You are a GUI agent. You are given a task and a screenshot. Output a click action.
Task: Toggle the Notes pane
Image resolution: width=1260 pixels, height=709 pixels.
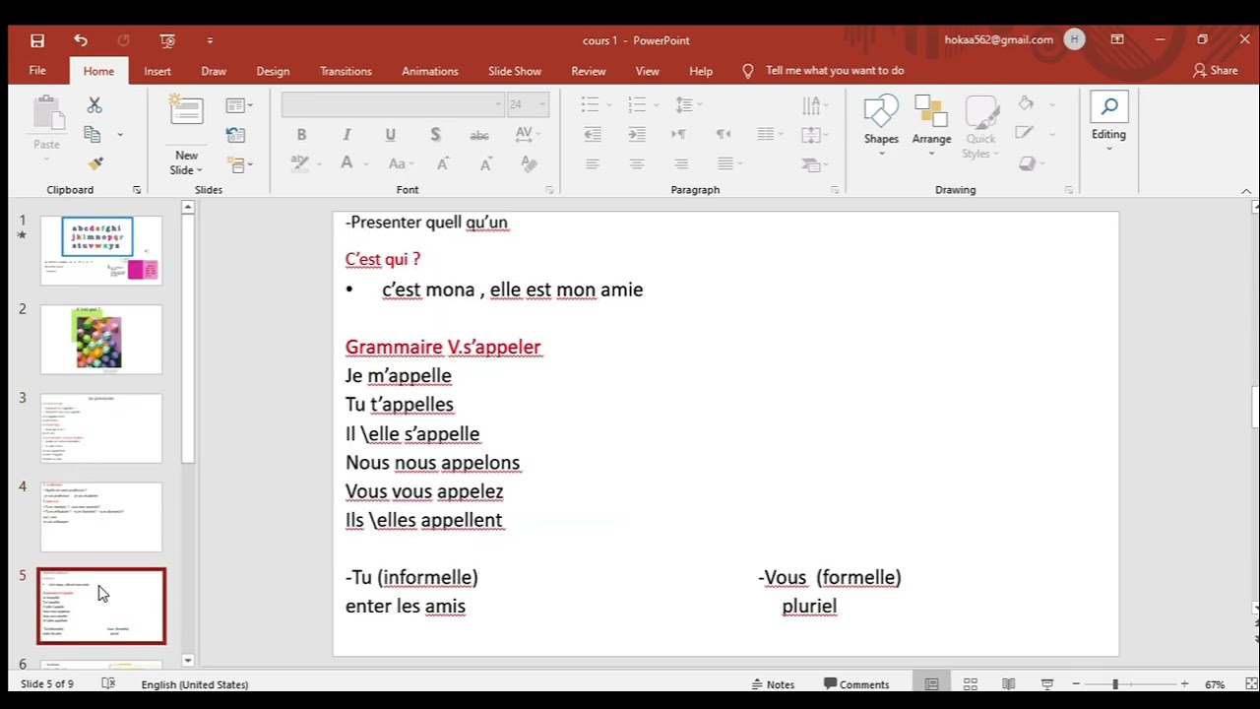click(x=773, y=684)
